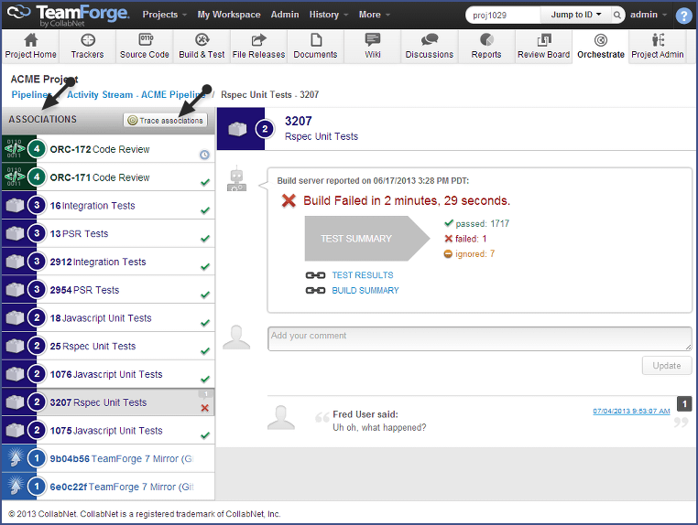Open the 07/04/2013 comment timestamp link
Viewport: 698px width, 525px height.
[x=631, y=412]
